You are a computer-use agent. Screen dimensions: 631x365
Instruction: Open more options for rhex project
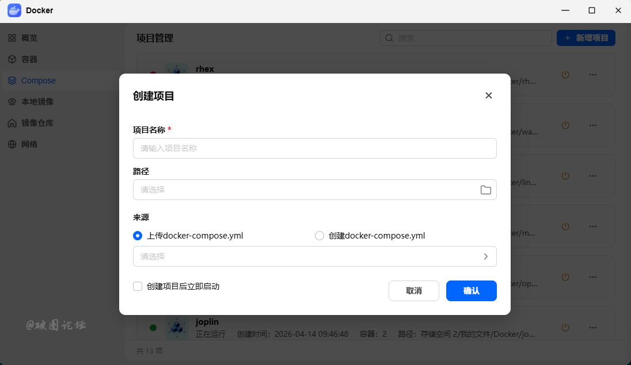pyautogui.click(x=593, y=75)
